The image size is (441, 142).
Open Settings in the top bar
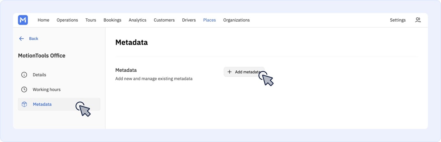click(398, 20)
